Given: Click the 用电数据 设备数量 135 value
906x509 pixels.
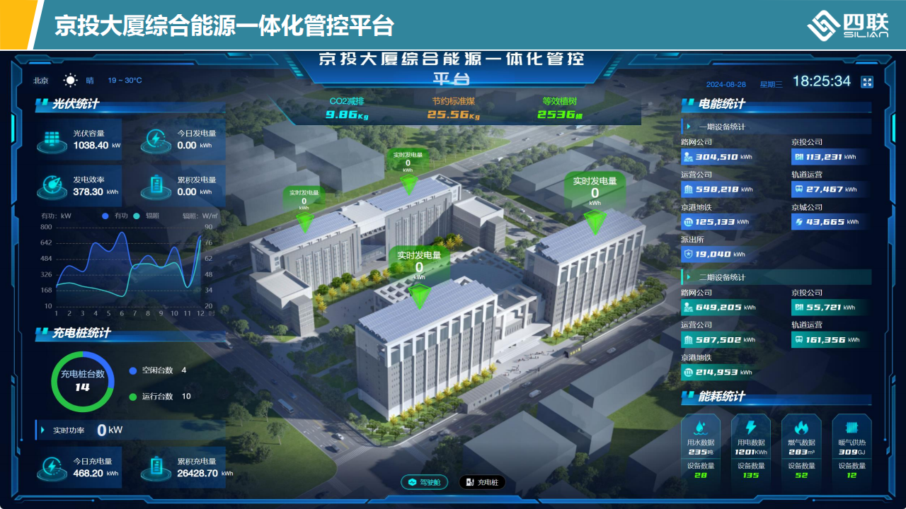Looking at the screenshot, I should (751, 475).
